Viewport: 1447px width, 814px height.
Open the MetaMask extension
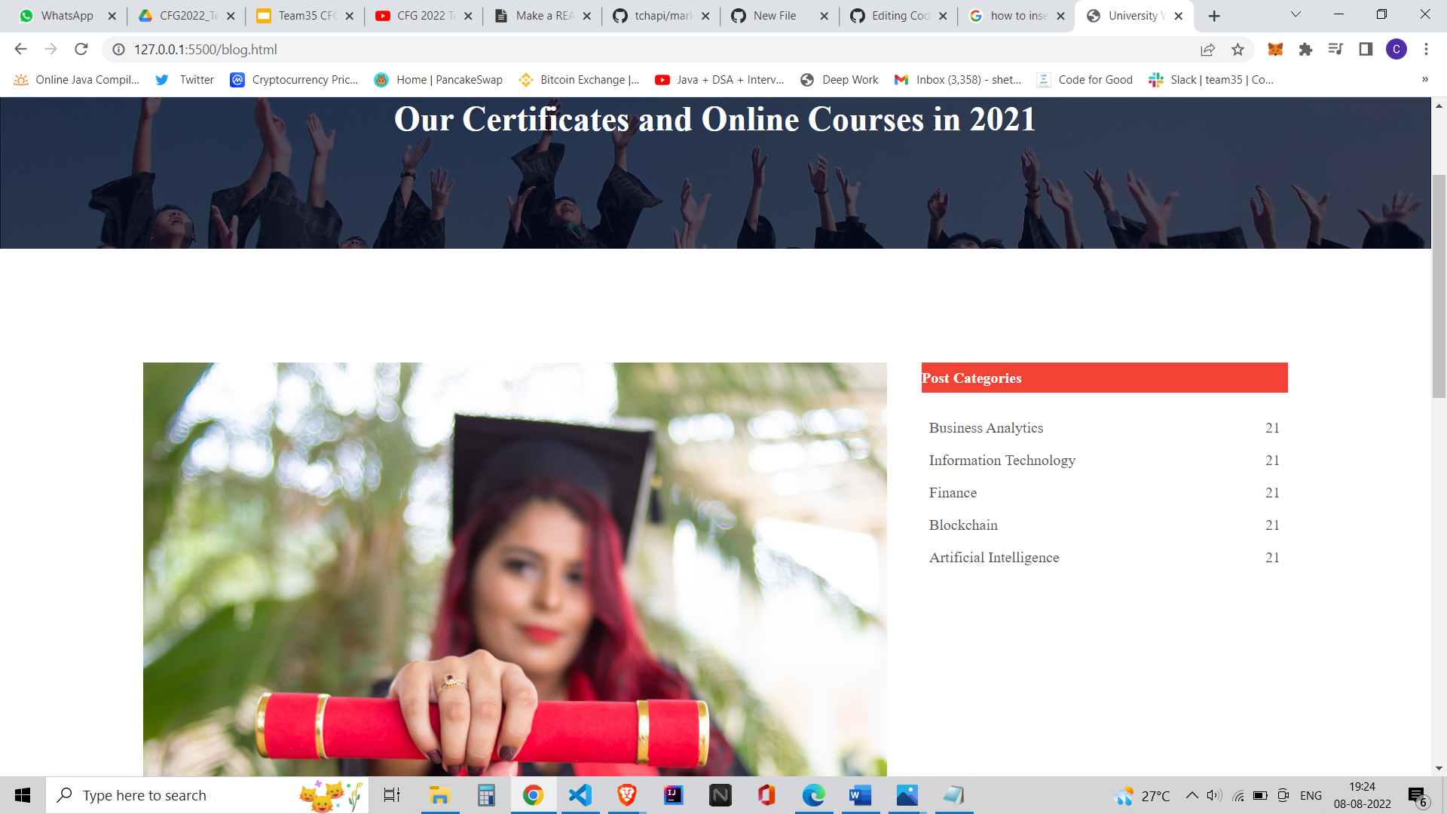point(1277,49)
